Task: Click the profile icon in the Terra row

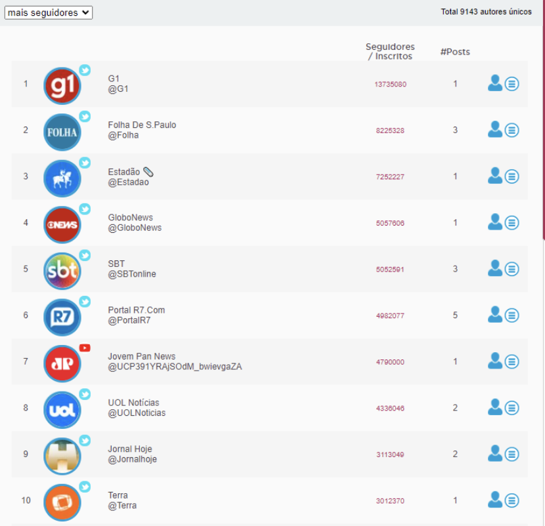Action: pyautogui.click(x=495, y=500)
